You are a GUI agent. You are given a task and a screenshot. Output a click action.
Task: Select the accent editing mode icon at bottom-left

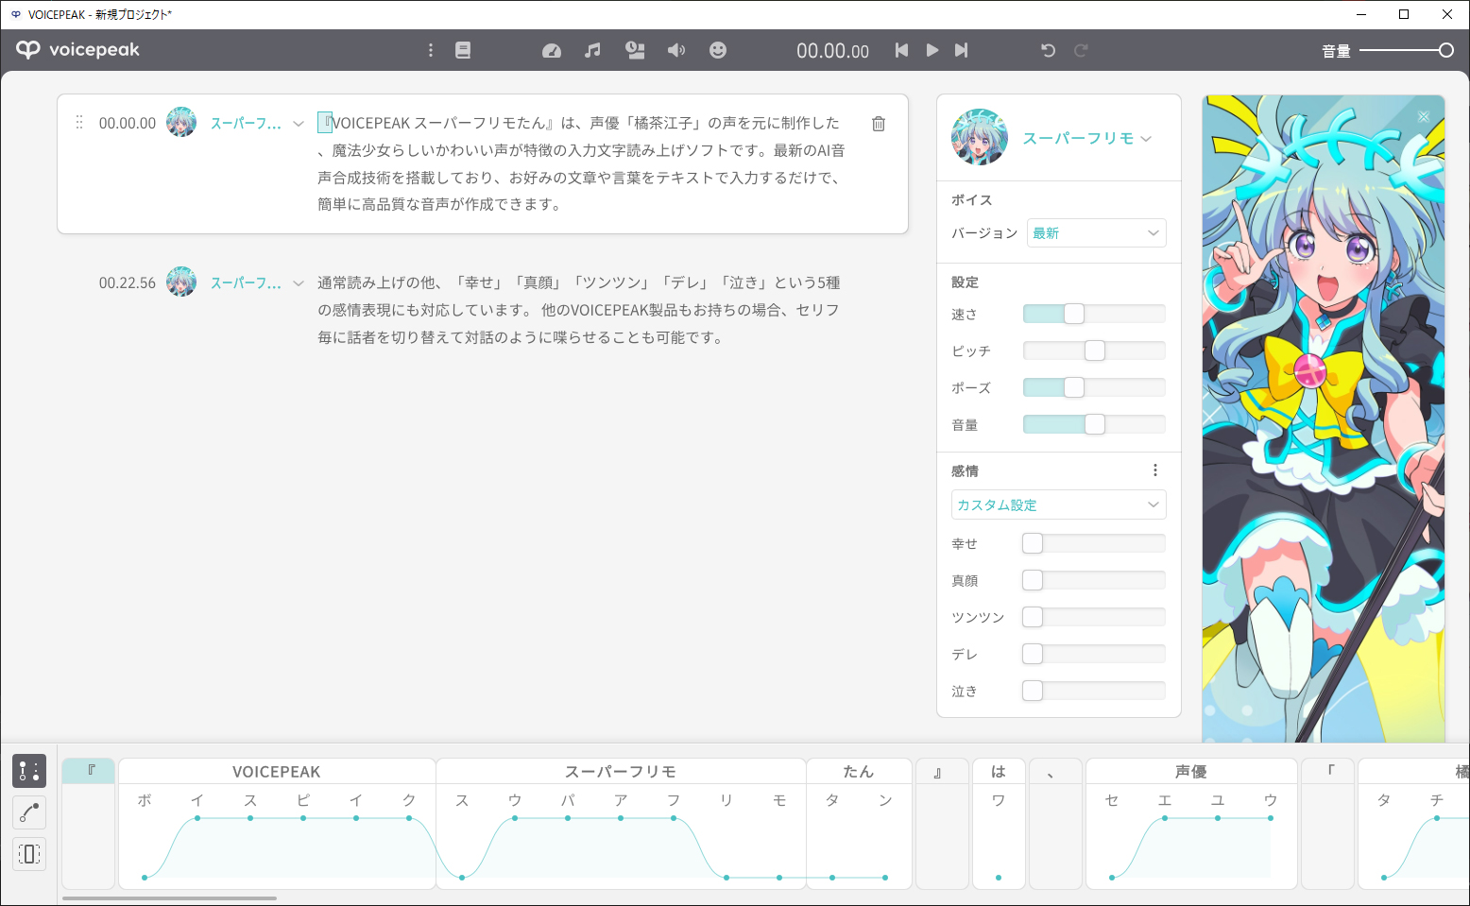pyautogui.click(x=29, y=771)
